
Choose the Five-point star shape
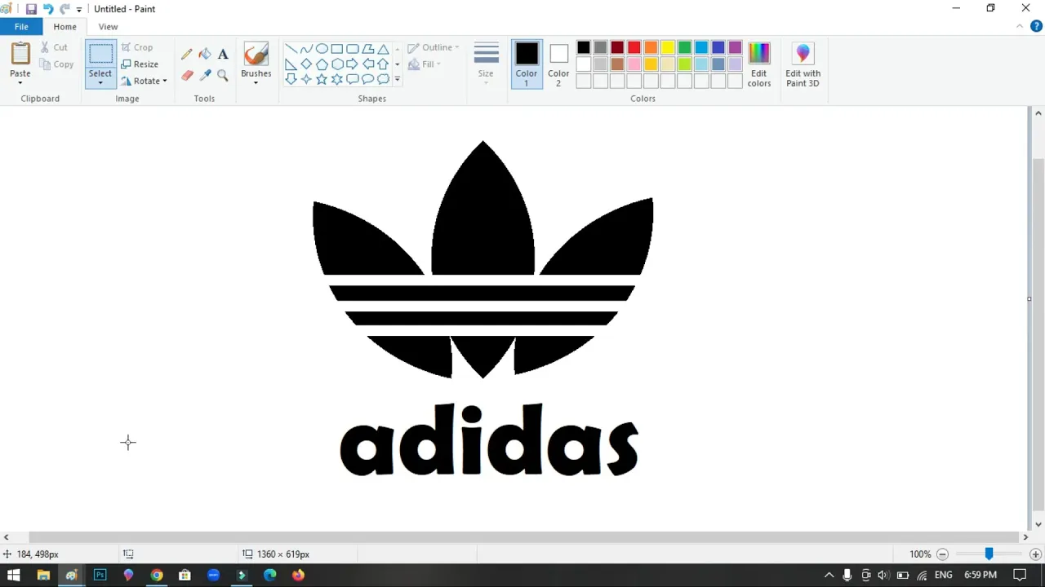(x=322, y=79)
